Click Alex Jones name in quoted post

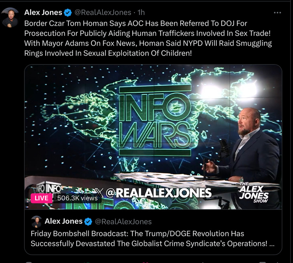63,222
